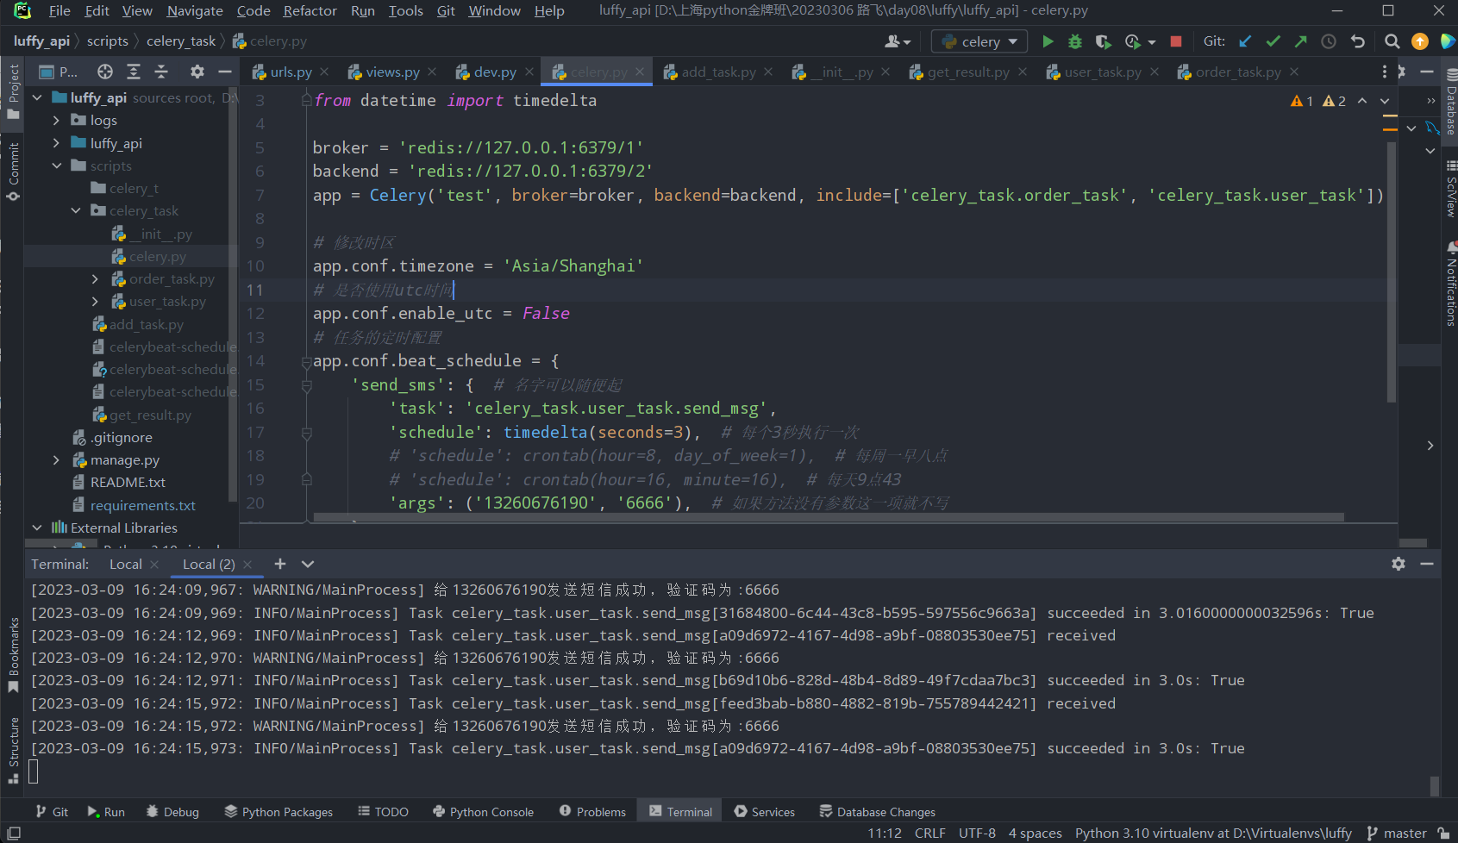
Task: Stop the running process with red square
Action: [x=1176, y=41]
